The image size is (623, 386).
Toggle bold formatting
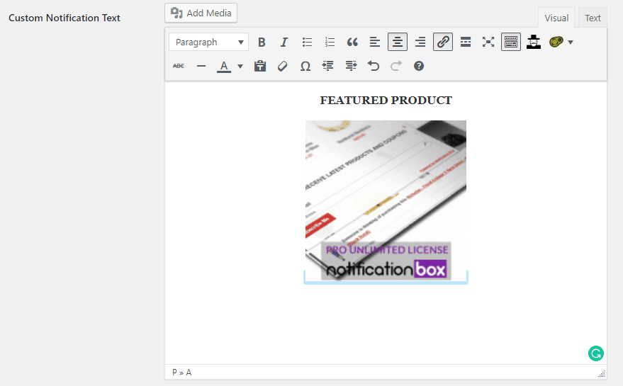pyautogui.click(x=262, y=42)
